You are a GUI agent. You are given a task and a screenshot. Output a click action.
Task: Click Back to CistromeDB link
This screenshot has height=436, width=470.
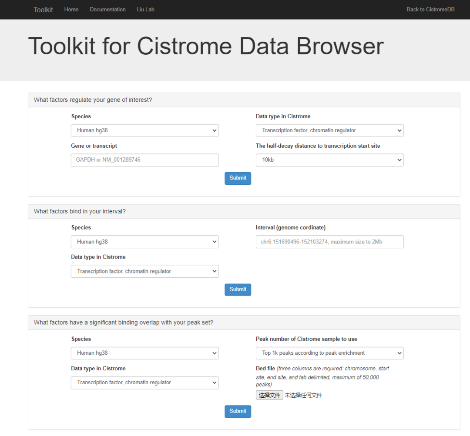pos(430,10)
